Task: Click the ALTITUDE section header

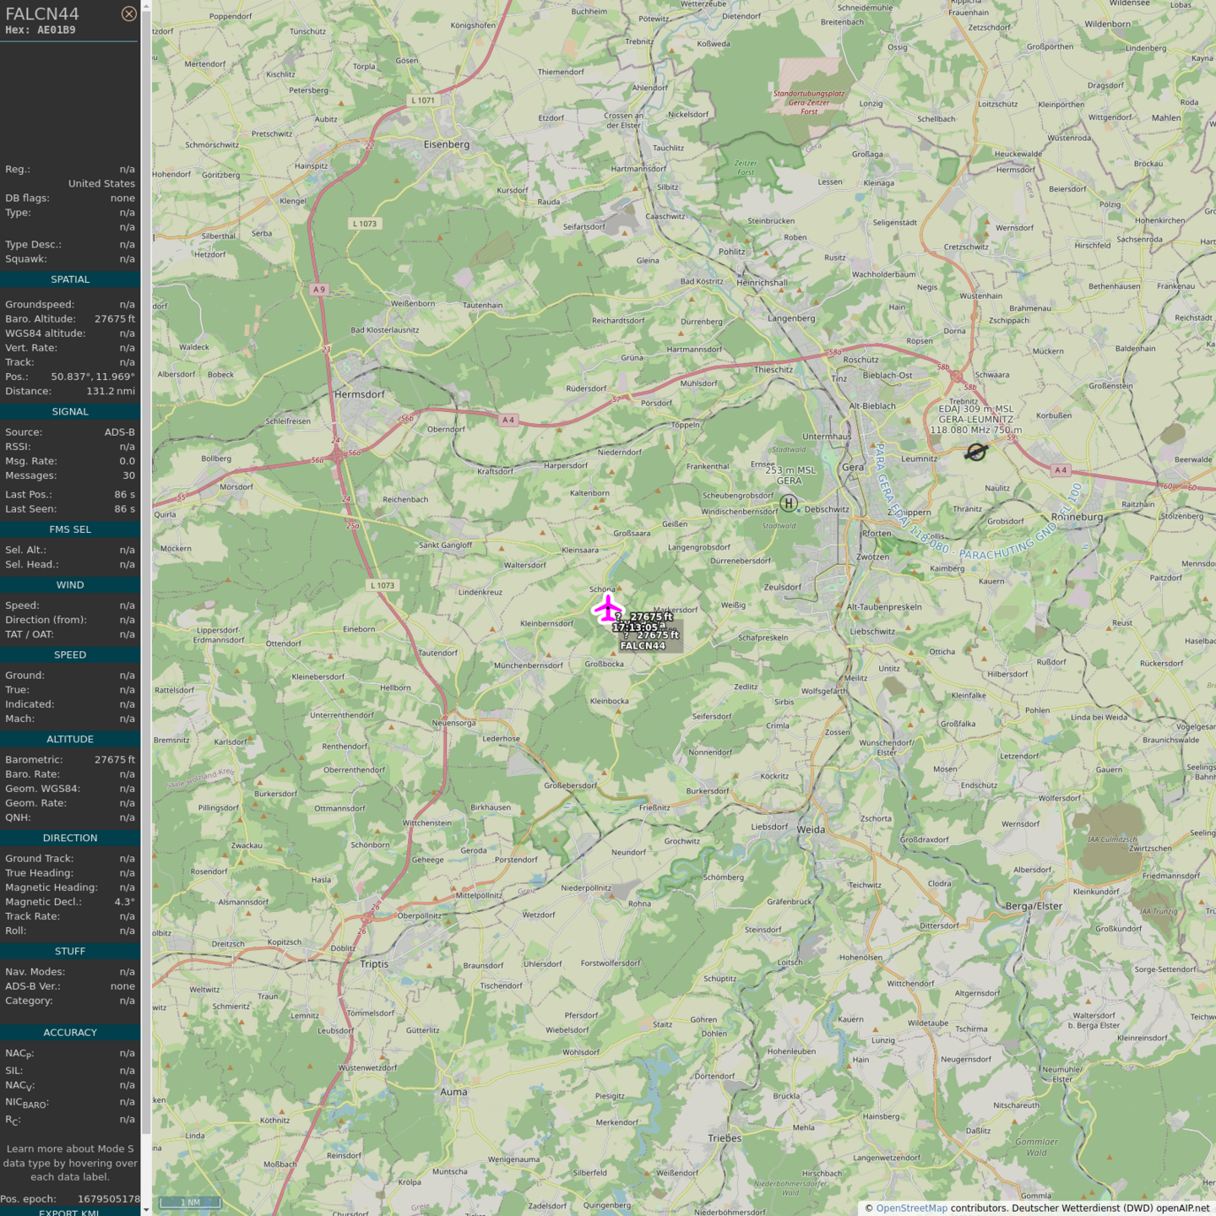Action: 70,739
